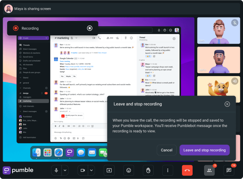Select the managers channel

27,97
